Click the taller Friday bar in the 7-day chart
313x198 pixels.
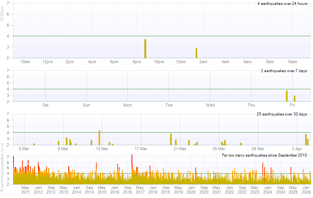pyautogui.click(x=287, y=96)
